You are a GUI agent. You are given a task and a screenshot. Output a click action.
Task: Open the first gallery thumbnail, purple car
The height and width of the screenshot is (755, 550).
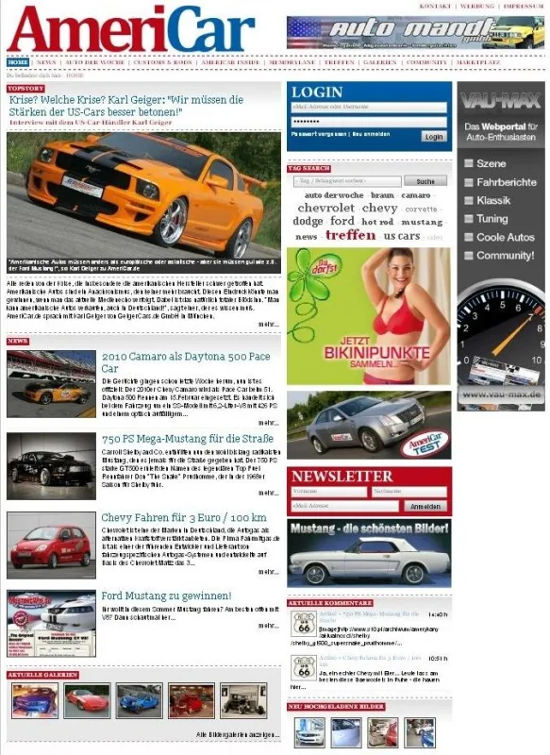coord(35,700)
